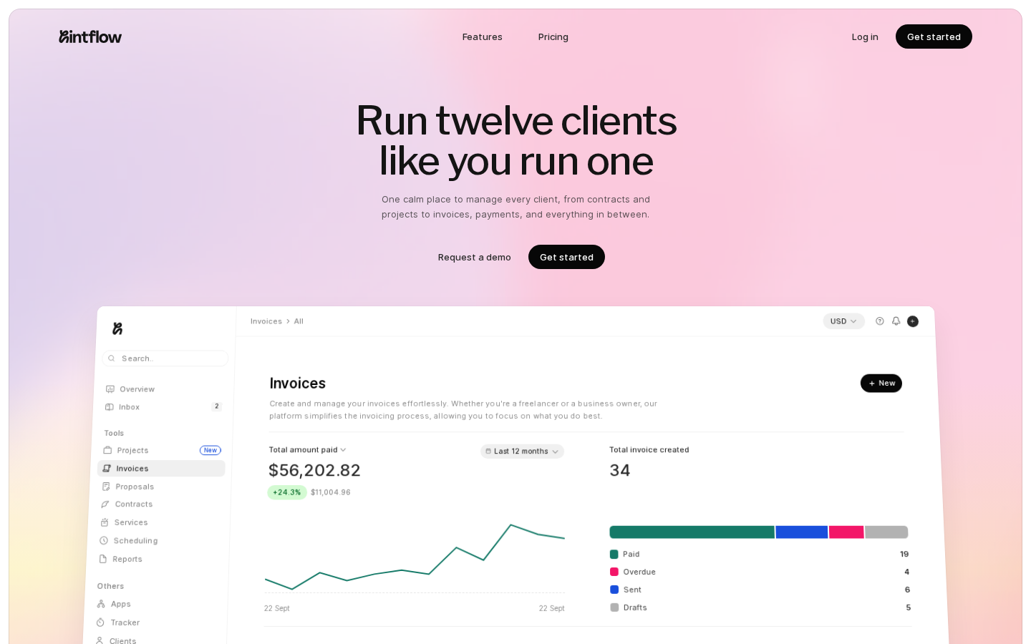Image resolution: width=1031 pixels, height=644 pixels.
Task: Click the Invoices sidebar icon
Action: pyautogui.click(x=107, y=469)
